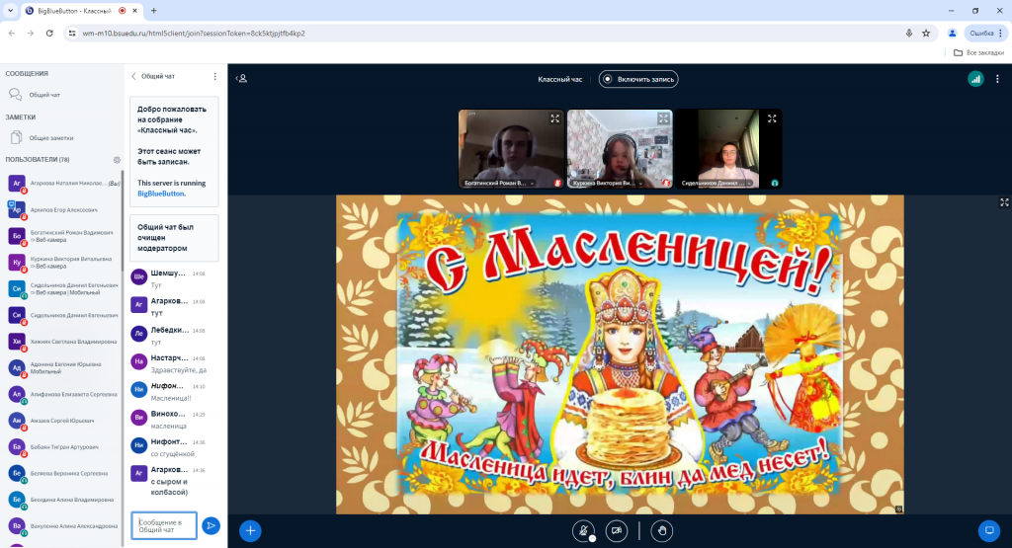1012x548 pixels.
Task: Fullscreen Сидельников Даниил webcam video
Action: (772, 118)
